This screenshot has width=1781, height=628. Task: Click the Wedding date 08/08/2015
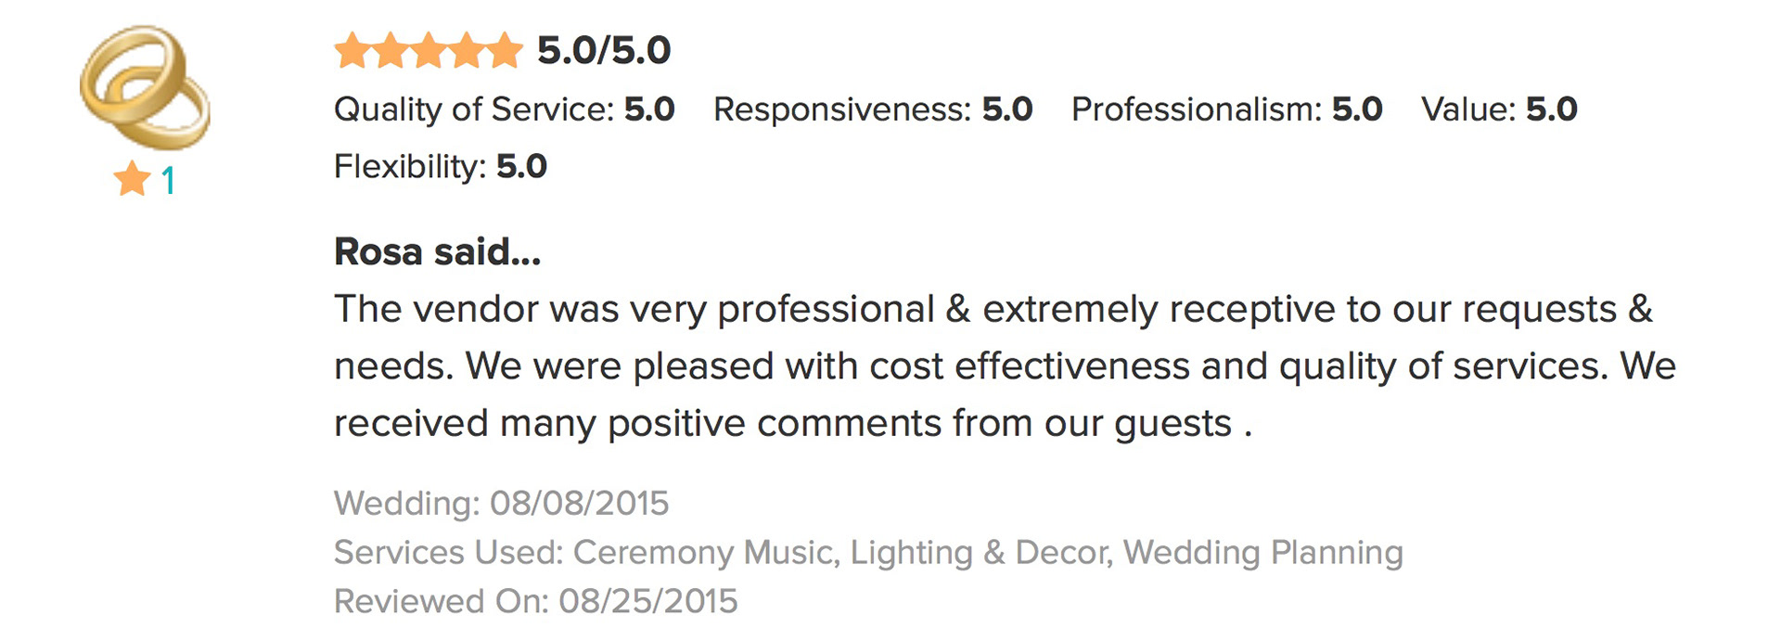[579, 504]
